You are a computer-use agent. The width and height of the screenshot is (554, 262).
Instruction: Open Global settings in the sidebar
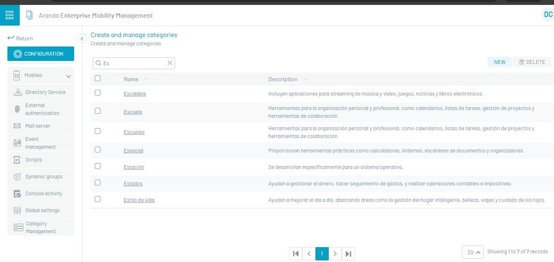tap(42, 210)
